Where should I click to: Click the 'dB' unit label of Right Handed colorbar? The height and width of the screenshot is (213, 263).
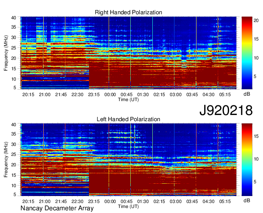click(247, 94)
